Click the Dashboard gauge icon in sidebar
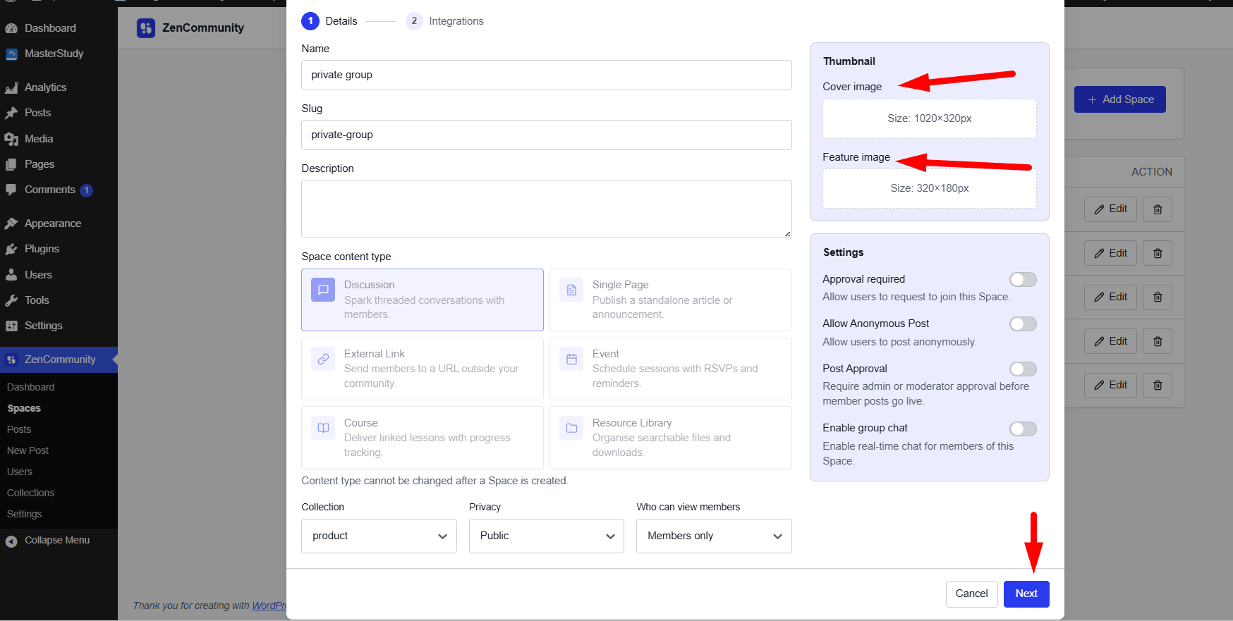 pos(11,28)
